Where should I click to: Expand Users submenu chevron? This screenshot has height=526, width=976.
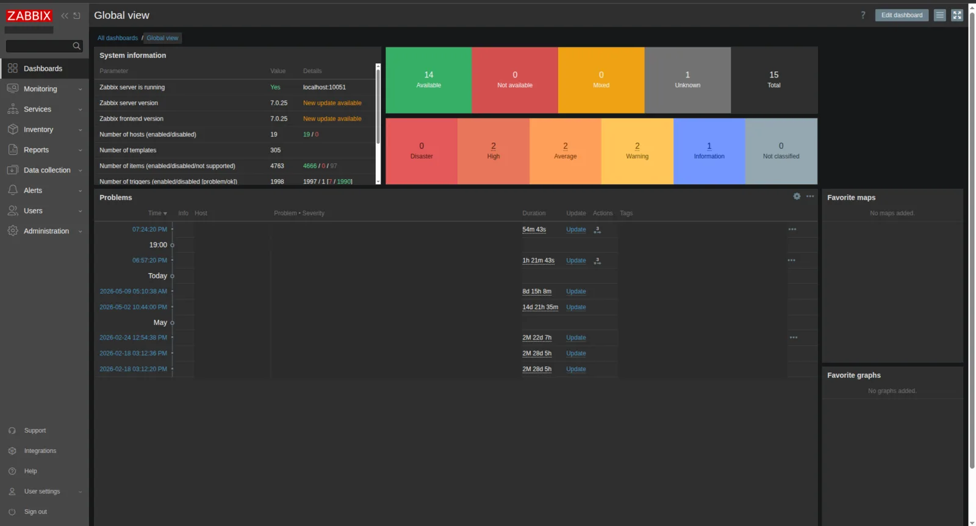coord(80,211)
